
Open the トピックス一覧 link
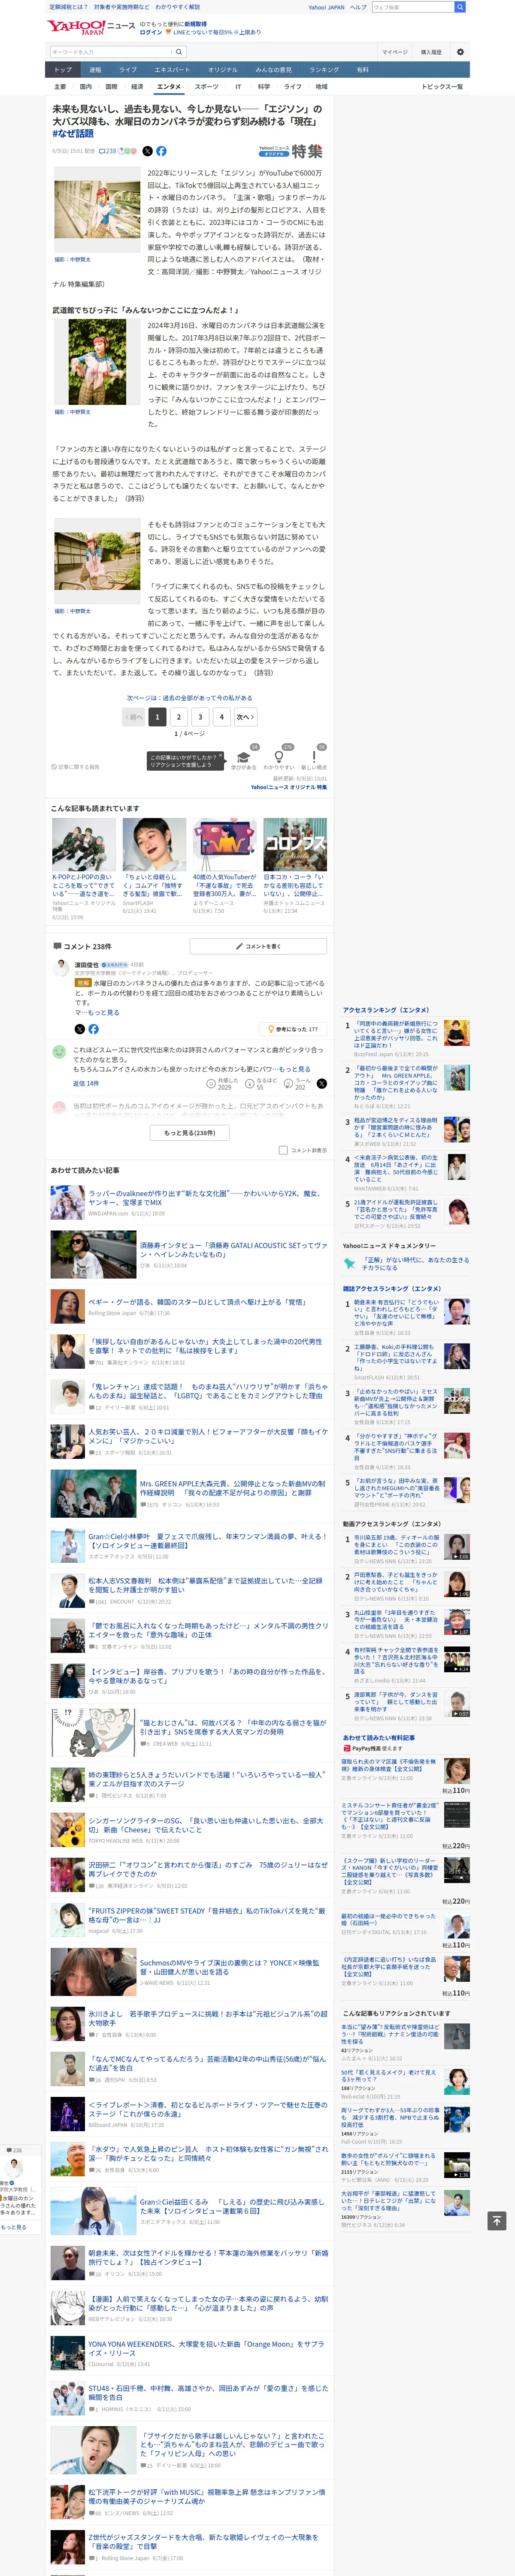pyautogui.click(x=442, y=87)
